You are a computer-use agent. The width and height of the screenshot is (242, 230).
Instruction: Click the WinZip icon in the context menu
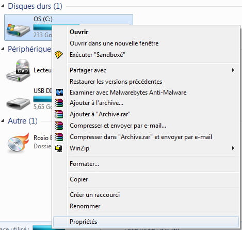coord(59,148)
